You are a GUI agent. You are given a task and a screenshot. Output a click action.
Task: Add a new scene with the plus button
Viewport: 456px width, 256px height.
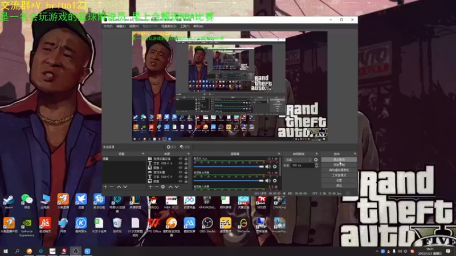(x=105, y=187)
